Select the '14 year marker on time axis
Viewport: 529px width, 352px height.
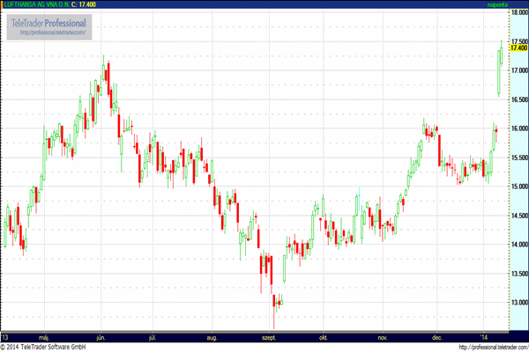[484, 338]
